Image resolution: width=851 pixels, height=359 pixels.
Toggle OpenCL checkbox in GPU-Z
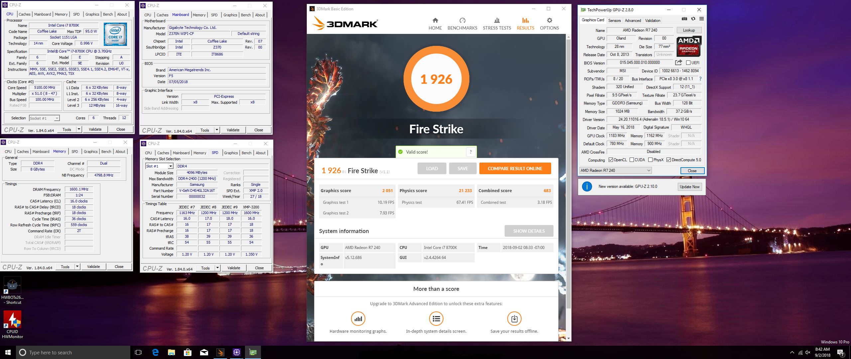click(611, 160)
